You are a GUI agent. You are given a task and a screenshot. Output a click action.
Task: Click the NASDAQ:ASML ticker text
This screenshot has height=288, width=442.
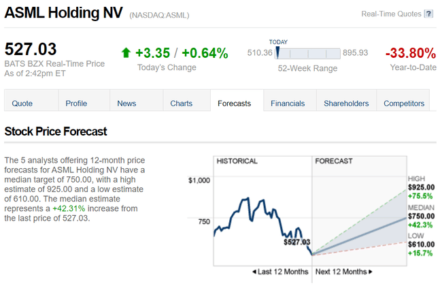[158, 15]
